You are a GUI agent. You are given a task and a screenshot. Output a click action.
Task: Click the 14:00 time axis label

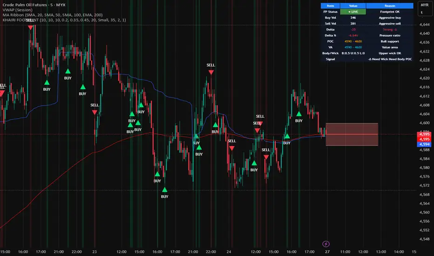(x=399, y=251)
